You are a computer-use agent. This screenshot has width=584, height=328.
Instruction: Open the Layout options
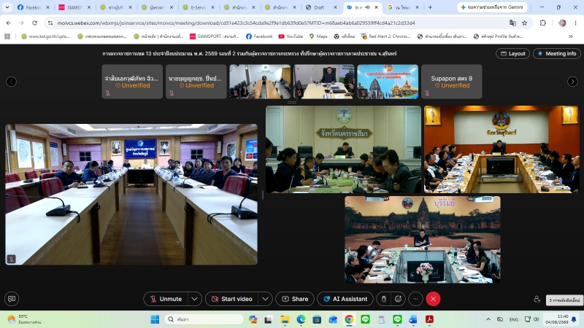pyautogui.click(x=513, y=53)
